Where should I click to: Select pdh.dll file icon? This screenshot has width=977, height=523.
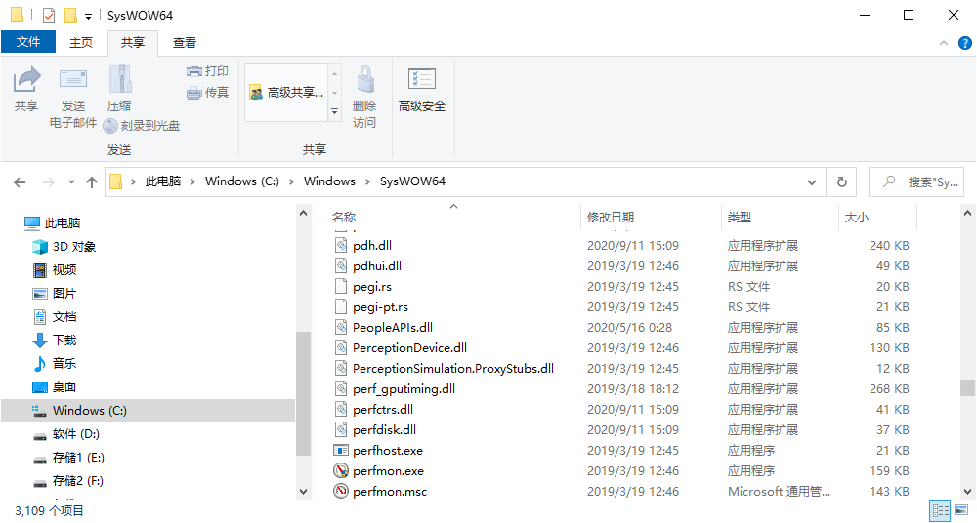click(x=341, y=245)
